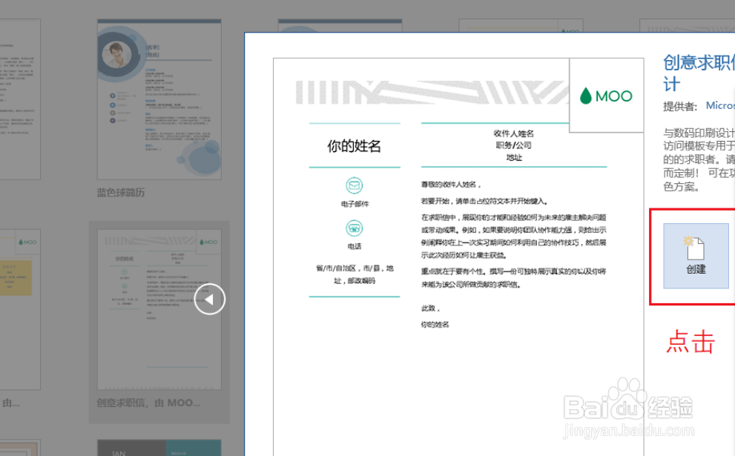Image resolution: width=735 pixels, height=456 pixels.
Task: Click the 提供者: label
Action: pyautogui.click(x=680, y=106)
